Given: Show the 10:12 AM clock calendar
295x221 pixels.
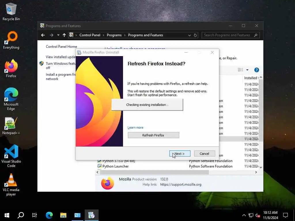Looking at the screenshot, I should pos(270,215).
